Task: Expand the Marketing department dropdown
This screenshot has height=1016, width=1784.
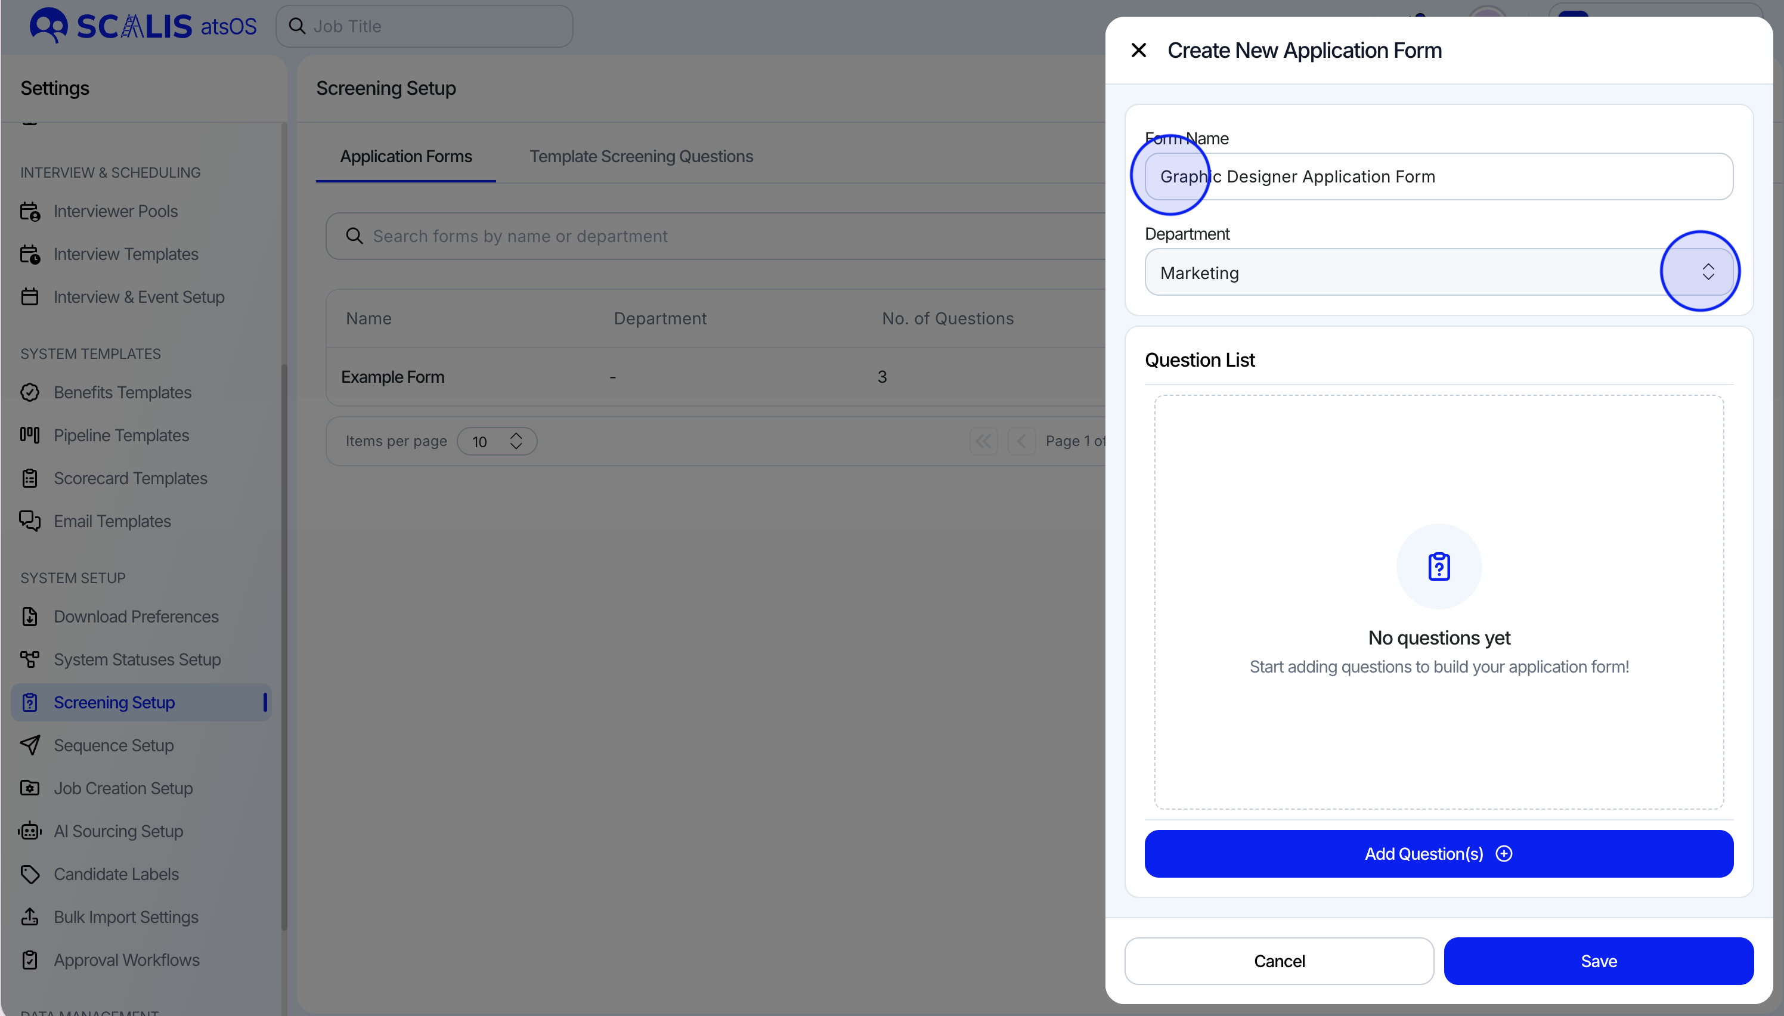Action: click(1707, 272)
